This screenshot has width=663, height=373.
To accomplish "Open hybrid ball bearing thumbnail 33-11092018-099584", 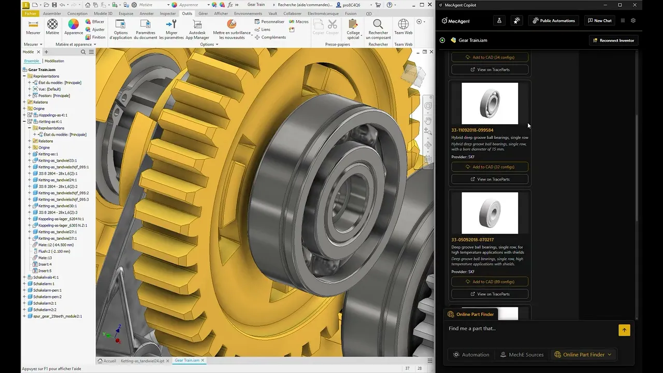I will tap(489, 103).
